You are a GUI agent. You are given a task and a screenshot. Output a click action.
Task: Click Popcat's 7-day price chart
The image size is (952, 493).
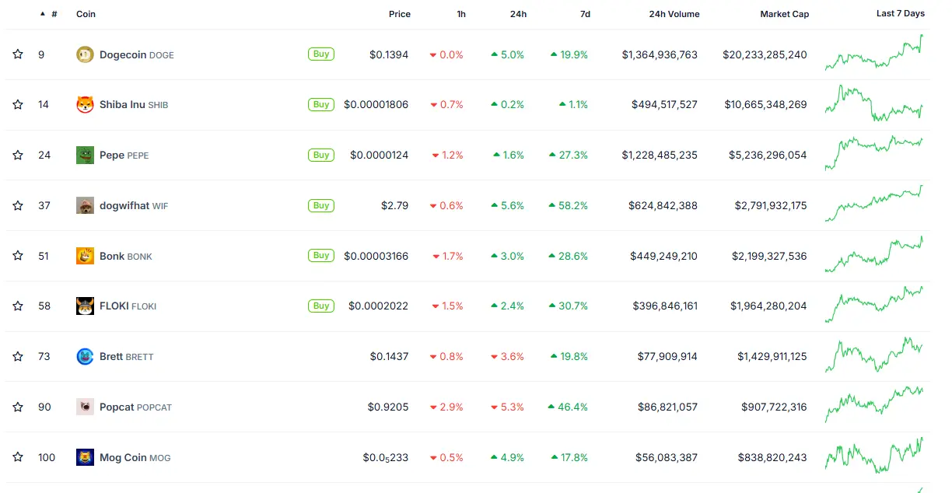pyautogui.click(x=874, y=407)
